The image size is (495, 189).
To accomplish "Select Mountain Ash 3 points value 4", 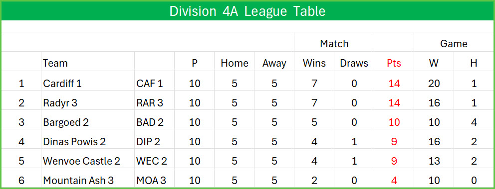I will pos(394,181).
